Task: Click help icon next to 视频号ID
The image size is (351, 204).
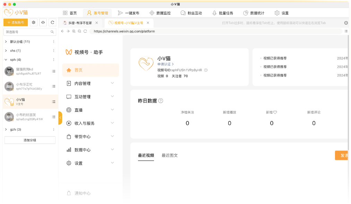Action: click(206, 70)
